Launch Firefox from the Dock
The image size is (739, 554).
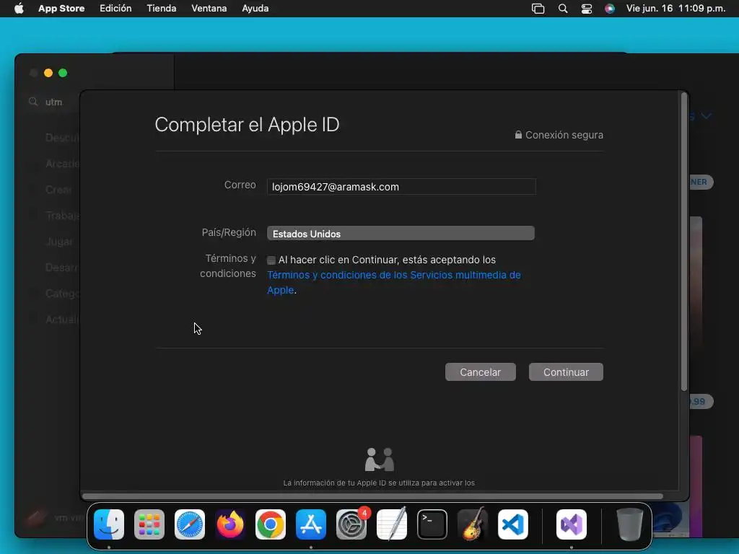pyautogui.click(x=230, y=524)
